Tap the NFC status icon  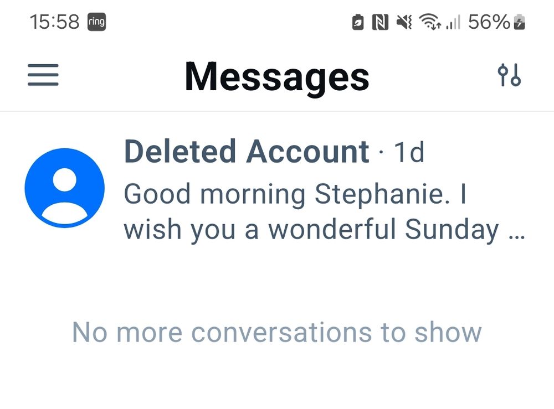tap(380, 22)
